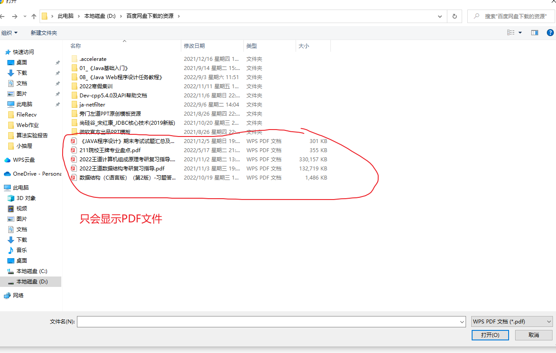Select folder 08_《Java Web程序设计任务教程》

[x=121, y=77]
